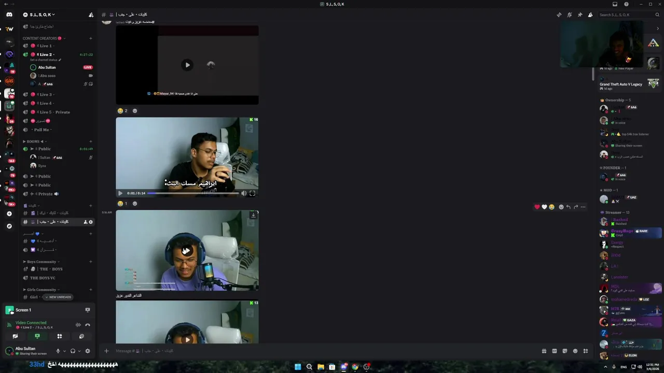This screenshot has width=664, height=373.
Task: Open Discord direct messages home icon
Action: click(9, 15)
